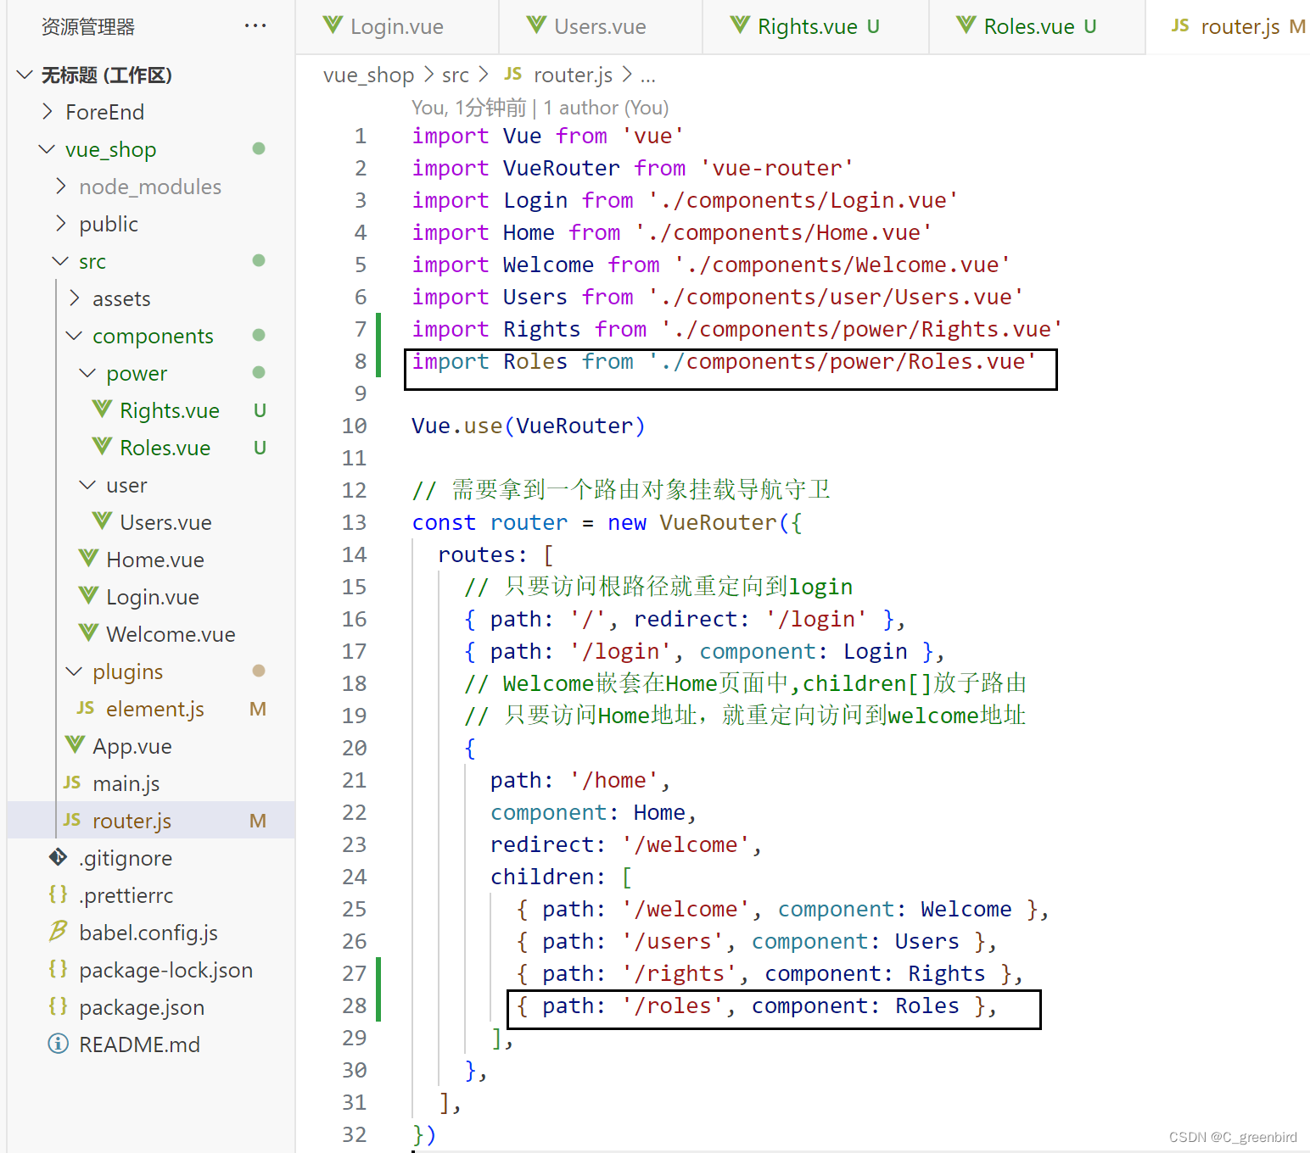Click the Vue icon on Users.vue tab
This screenshot has width=1310, height=1153.
(x=537, y=25)
